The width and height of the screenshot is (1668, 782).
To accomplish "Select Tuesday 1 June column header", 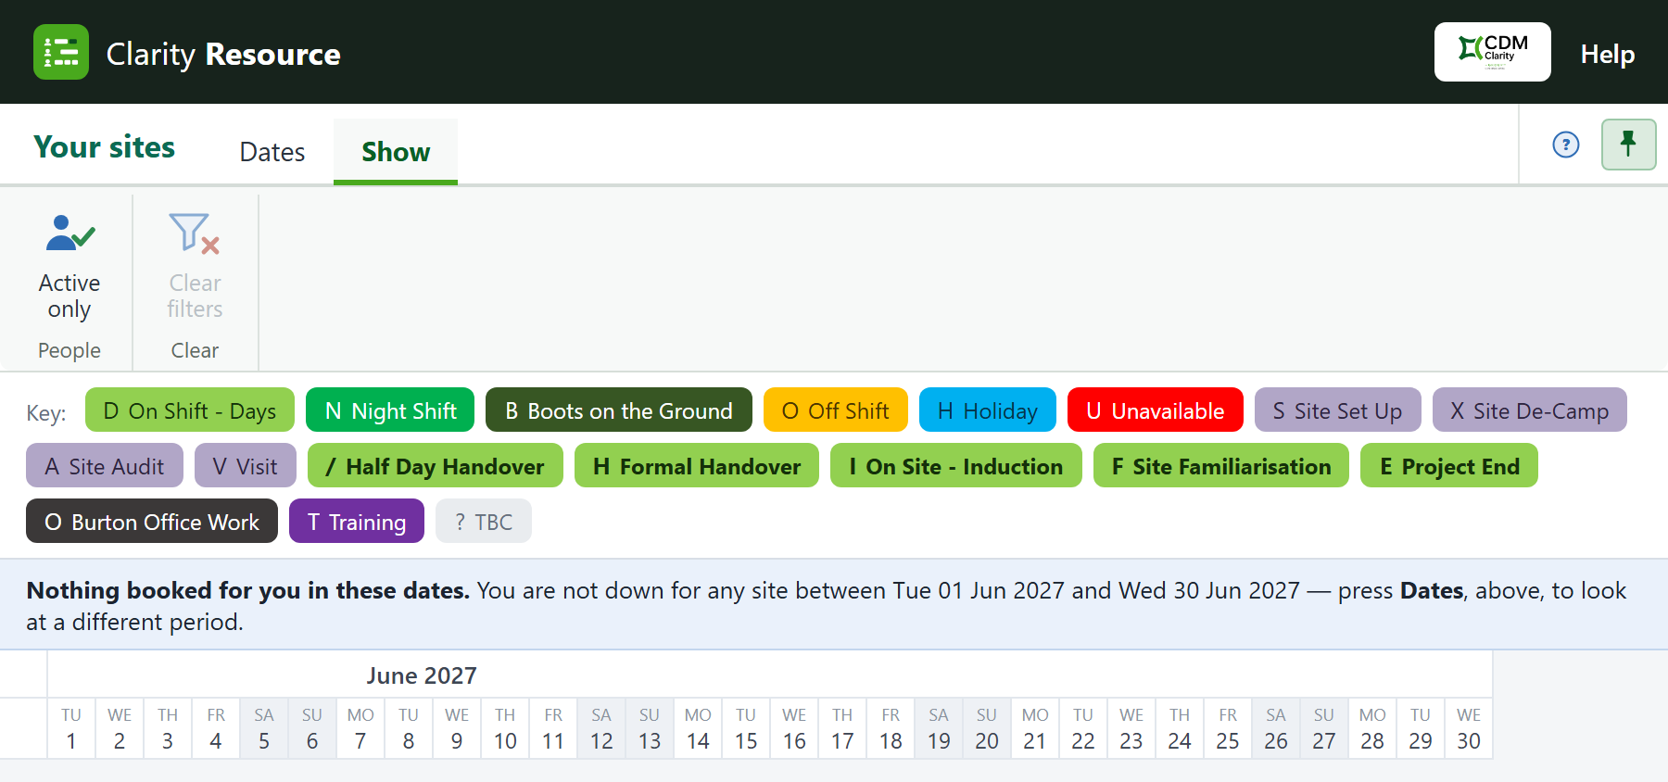I will tap(71, 728).
